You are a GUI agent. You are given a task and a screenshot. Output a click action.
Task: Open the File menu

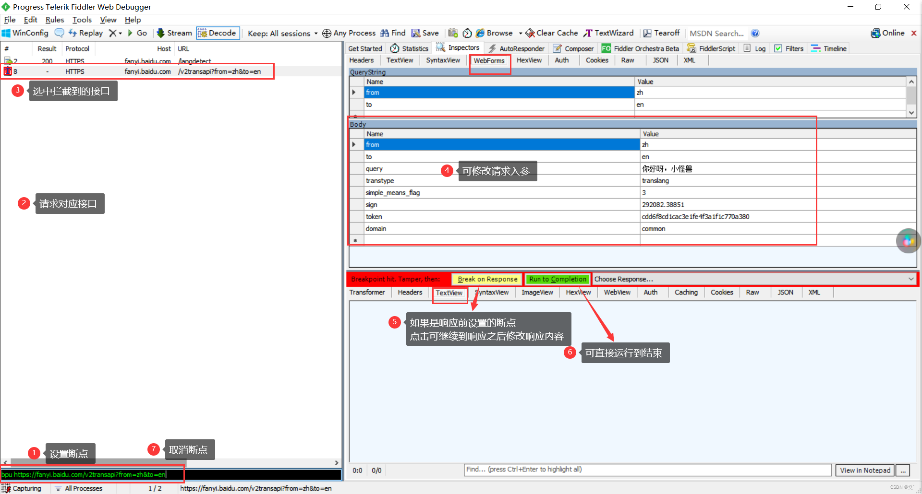[10, 20]
